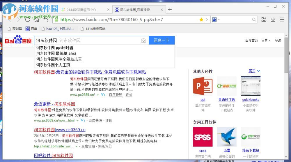The width and height of the screenshot is (291, 162).
Task: Click the undo close-tab arrow icon
Action: (46, 19)
